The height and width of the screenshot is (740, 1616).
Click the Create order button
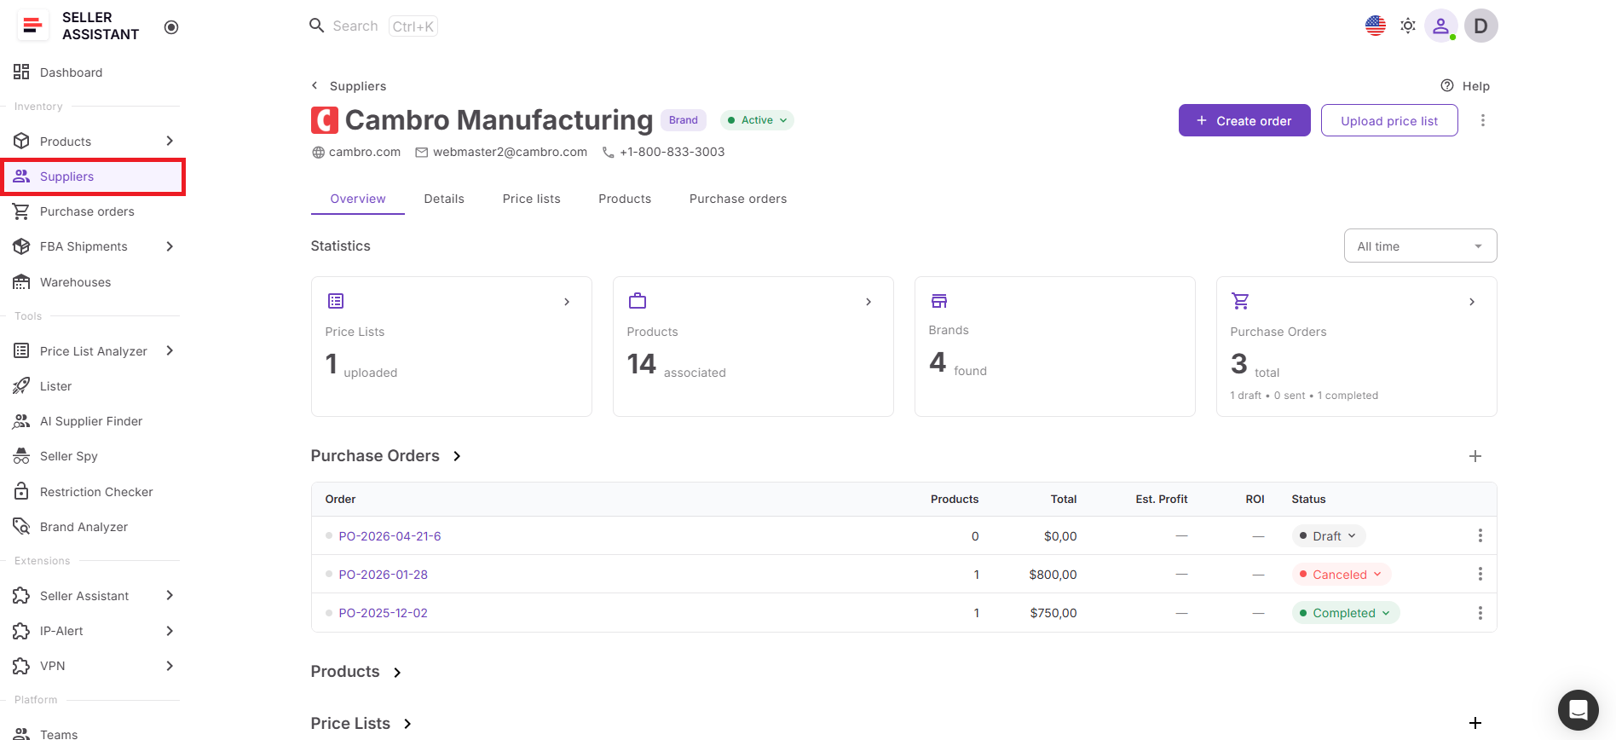pos(1244,120)
